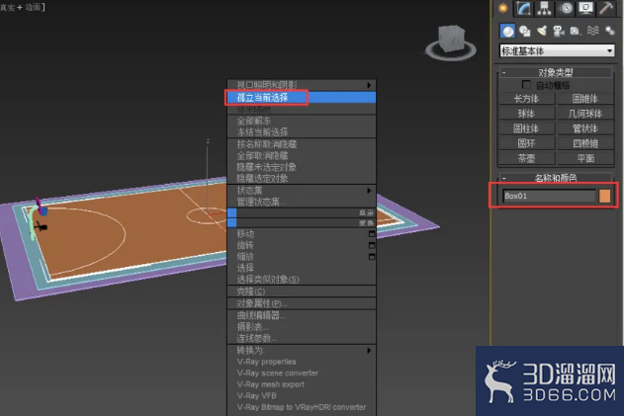Select the Cameras category icon
624x416 pixels.
559,31
